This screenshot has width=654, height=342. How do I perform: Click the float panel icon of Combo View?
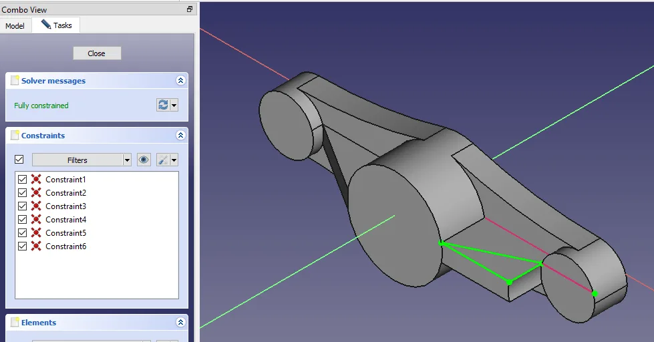tap(190, 9)
